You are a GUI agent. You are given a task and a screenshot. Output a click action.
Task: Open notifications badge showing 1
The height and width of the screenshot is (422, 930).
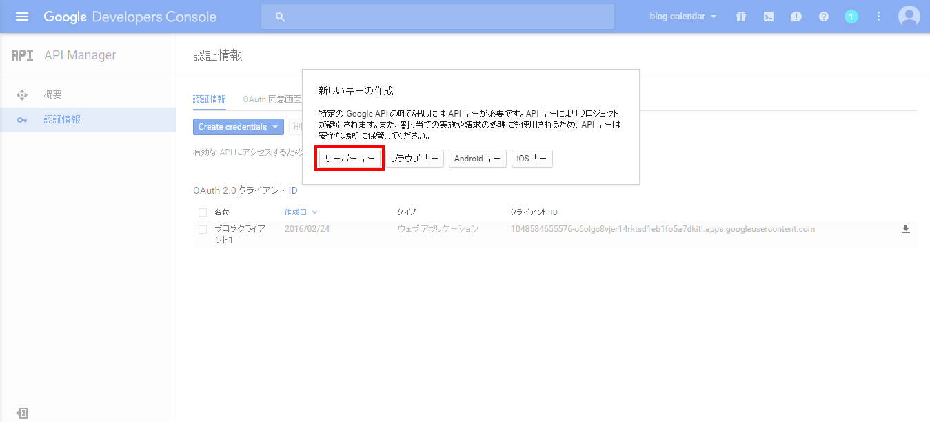tap(851, 17)
